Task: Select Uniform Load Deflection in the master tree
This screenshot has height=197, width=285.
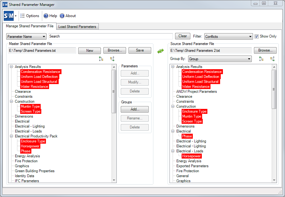Action: [39, 77]
